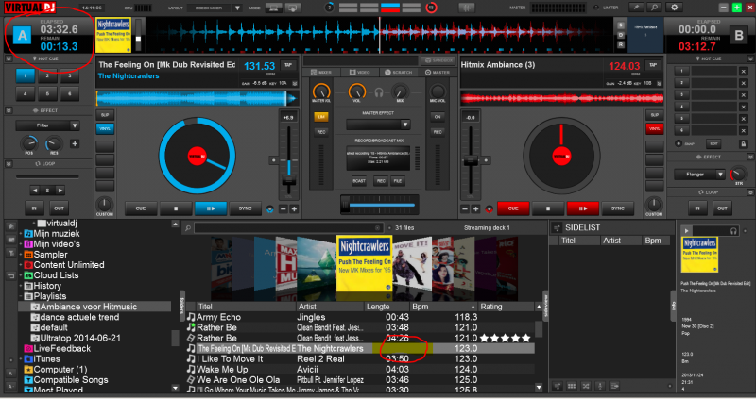Click the grid view icon below the sidelist
Viewport: 756px width, 399px height.
pyautogui.click(x=572, y=386)
